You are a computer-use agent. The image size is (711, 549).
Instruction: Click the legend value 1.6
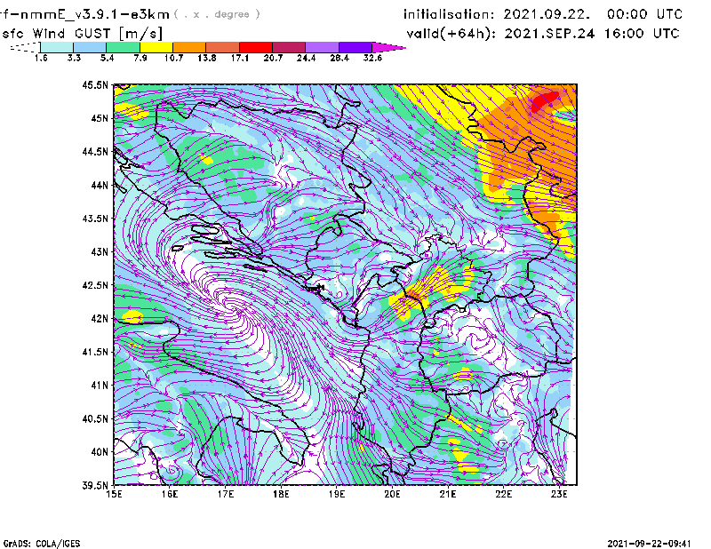41,58
